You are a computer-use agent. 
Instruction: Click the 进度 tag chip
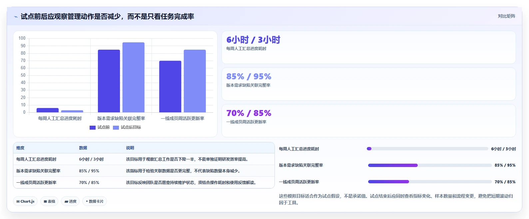tap(70, 201)
